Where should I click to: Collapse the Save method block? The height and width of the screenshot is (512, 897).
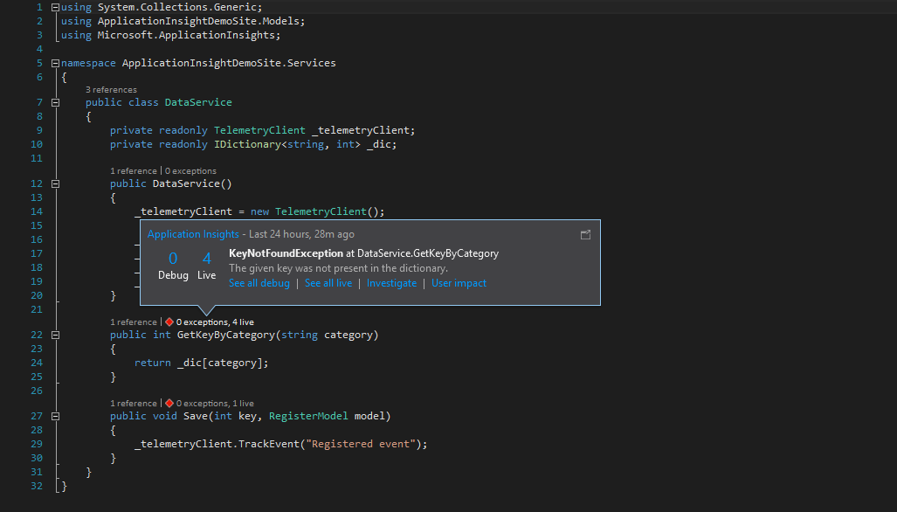pyautogui.click(x=56, y=417)
